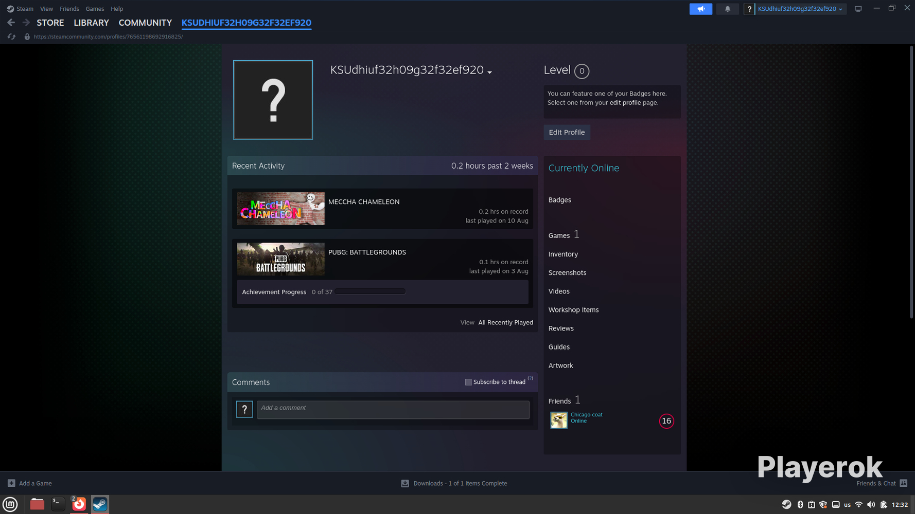Open the PUBG: BATTLEGROUNDS title link
The height and width of the screenshot is (514, 915).
[x=367, y=252]
